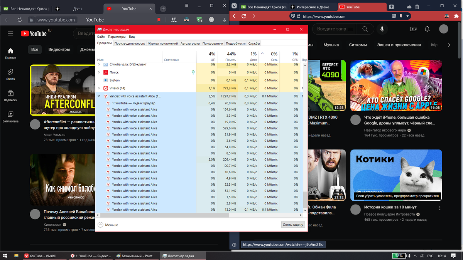Click the QR code icon in Vivaldi address bar
This screenshot has width=463, height=260.
pos(394,16)
